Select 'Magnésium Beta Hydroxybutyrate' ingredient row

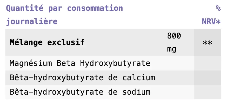80,63
